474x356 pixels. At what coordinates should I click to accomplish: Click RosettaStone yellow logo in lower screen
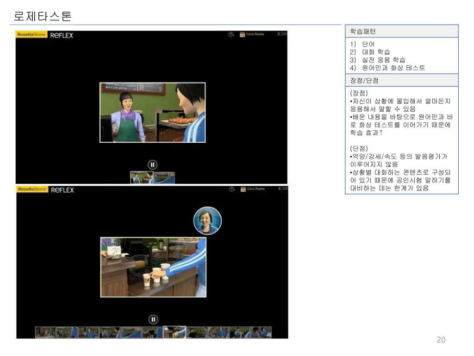tap(32, 189)
